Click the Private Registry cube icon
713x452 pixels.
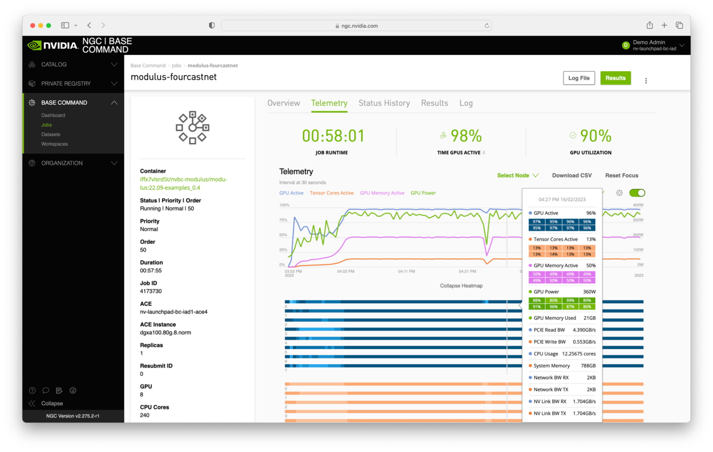pyautogui.click(x=32, y=83)
